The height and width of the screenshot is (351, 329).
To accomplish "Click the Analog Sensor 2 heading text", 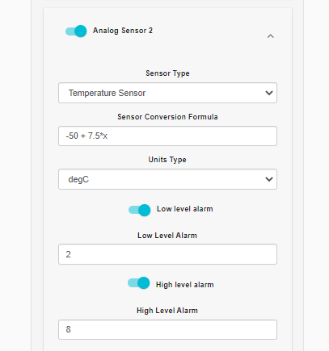I will [x=123, y=31].
